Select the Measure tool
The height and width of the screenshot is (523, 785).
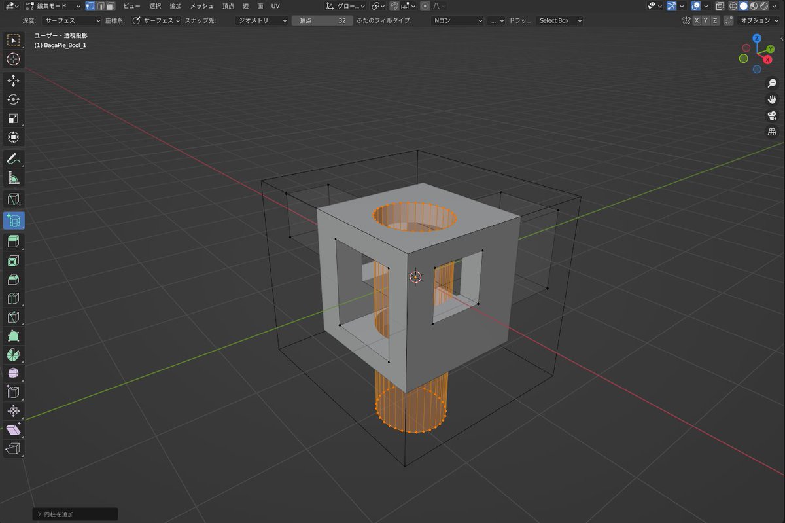pyautogui.click(x=13, y=178)
